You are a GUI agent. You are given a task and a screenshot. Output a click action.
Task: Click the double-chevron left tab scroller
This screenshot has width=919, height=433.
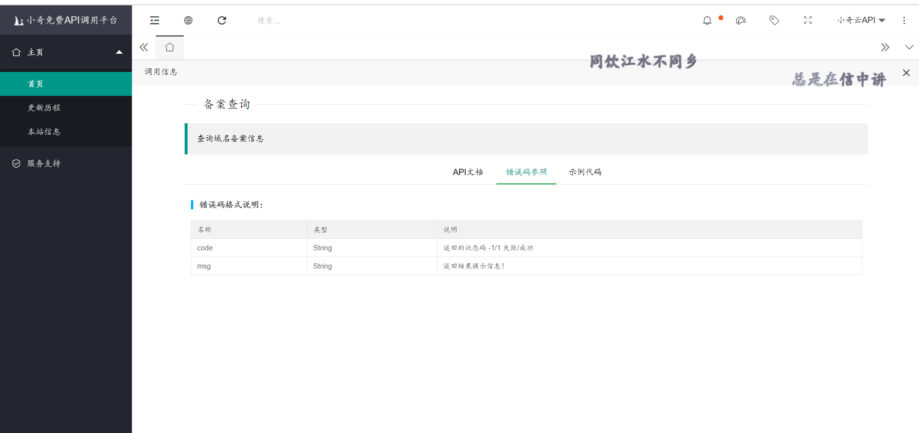click(x=144, y=47)
